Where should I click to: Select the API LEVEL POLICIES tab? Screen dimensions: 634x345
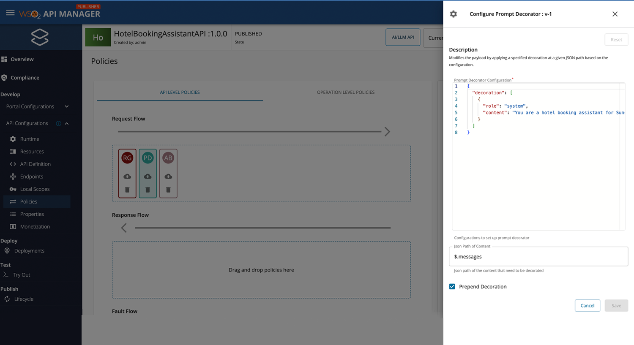click(x=180, y=92)
